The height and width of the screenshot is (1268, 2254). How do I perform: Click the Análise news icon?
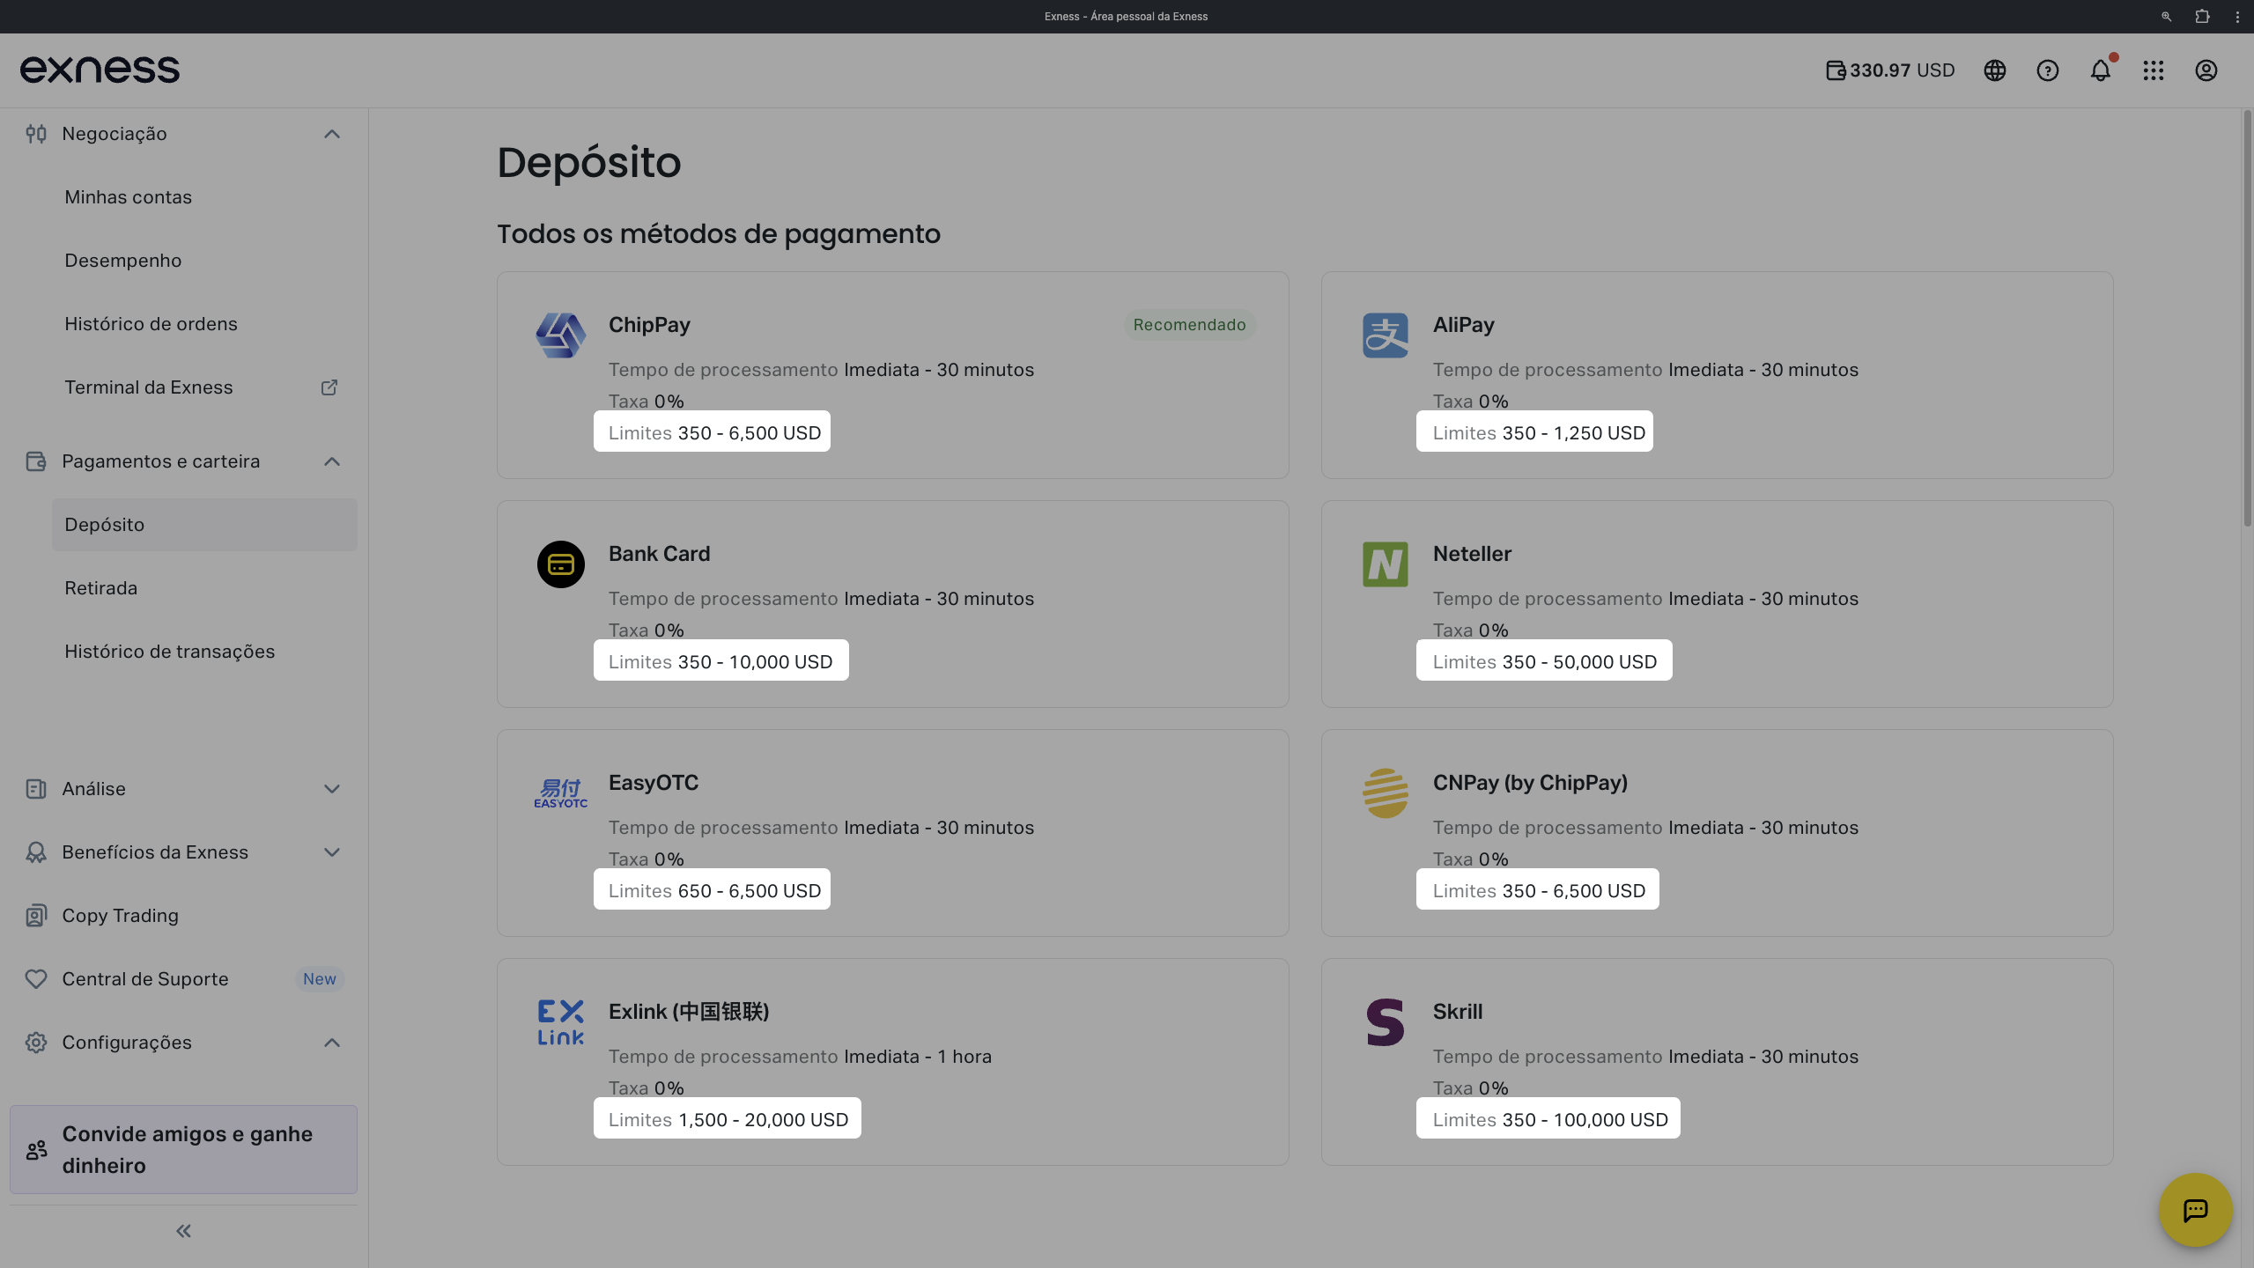[x=36, y=789]
